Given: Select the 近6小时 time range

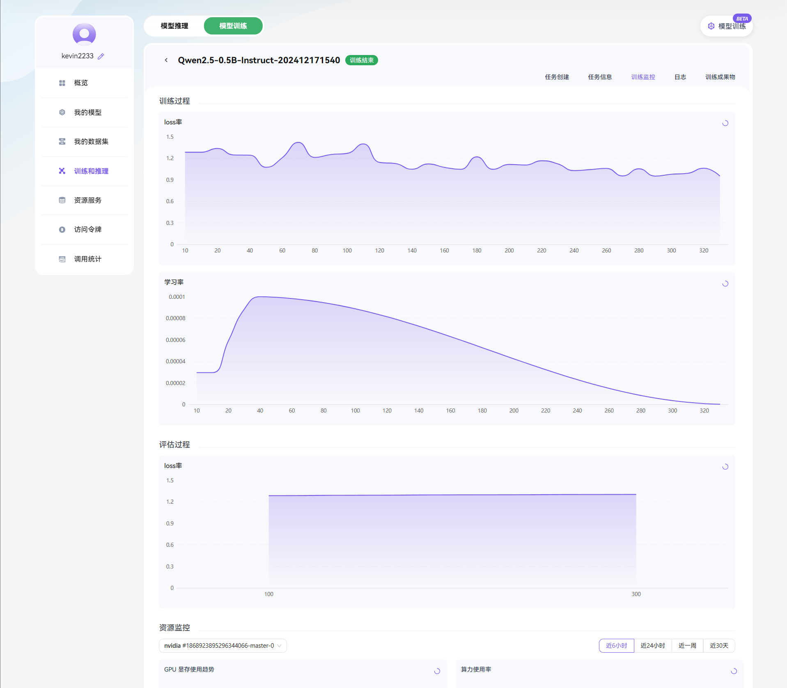Looking at the screenshot, I should tap(617, 646).
